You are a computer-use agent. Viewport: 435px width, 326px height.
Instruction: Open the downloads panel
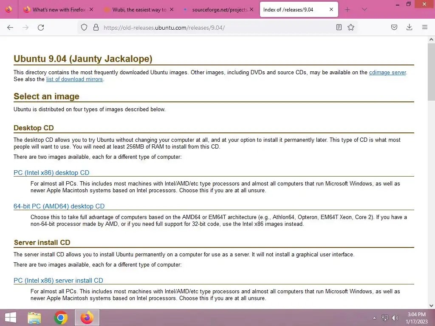click(x=409, y=27)
